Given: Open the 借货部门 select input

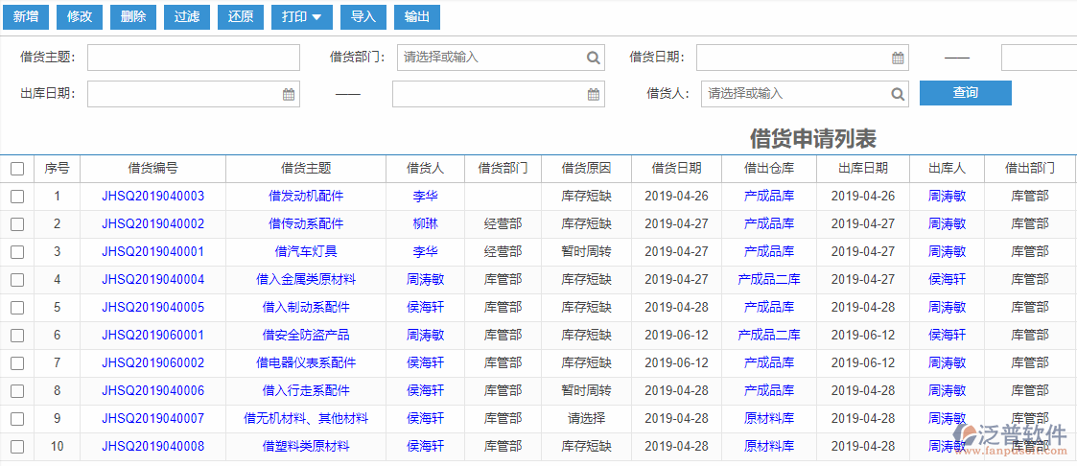Looking at the screenshot, I should (501, 58).
